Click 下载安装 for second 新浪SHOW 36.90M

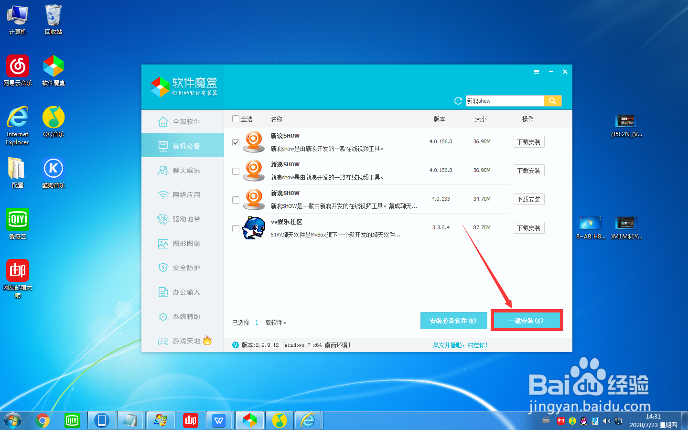coord(529,171)
